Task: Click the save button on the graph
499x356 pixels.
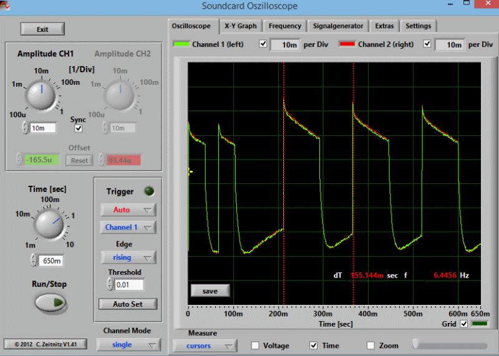Action: [210, 291]
